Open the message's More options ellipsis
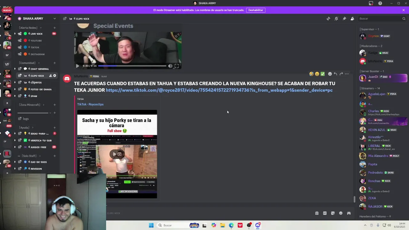 coord(347,74)
